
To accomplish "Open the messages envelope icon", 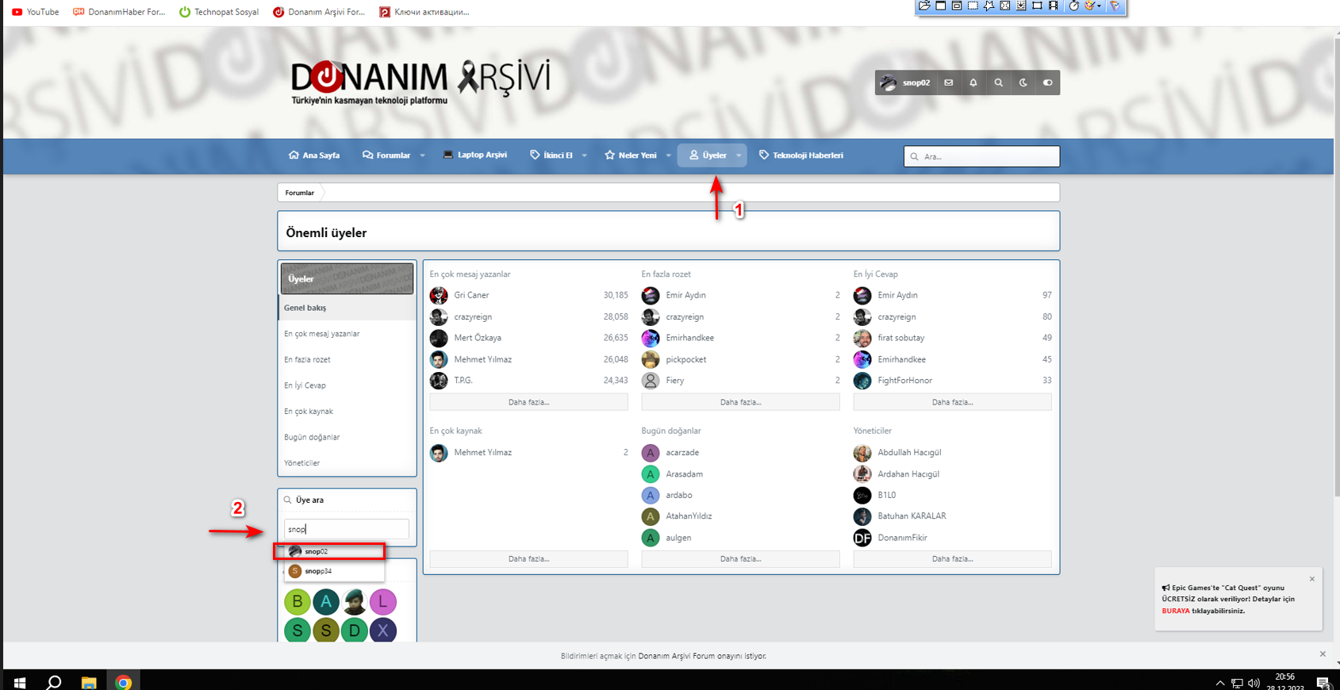I will point(948,82).
